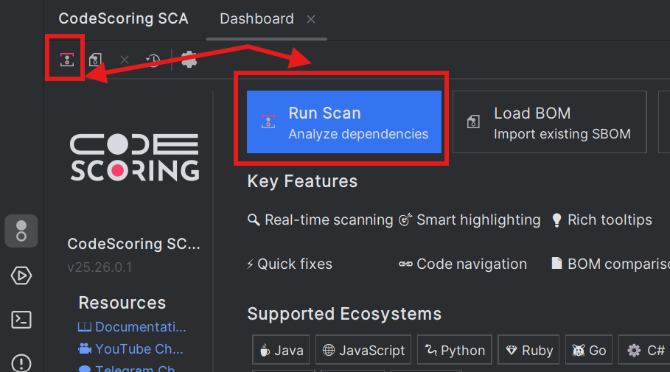Image resolution: width=670 pixels, height=372 pixels.
Task: Click the cancel scan X toolbar icon
Action: point(125,60)
